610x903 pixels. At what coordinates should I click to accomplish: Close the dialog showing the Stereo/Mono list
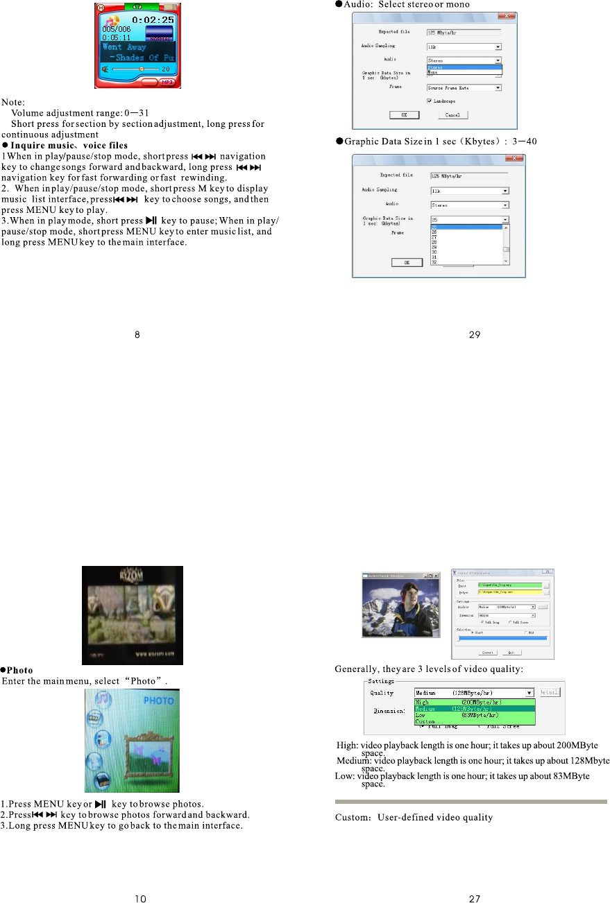point(507,16)
